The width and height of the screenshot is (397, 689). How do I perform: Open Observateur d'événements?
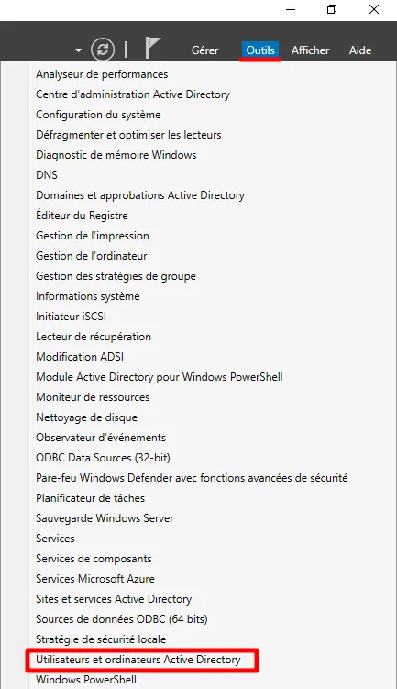(x=101, y=438)
